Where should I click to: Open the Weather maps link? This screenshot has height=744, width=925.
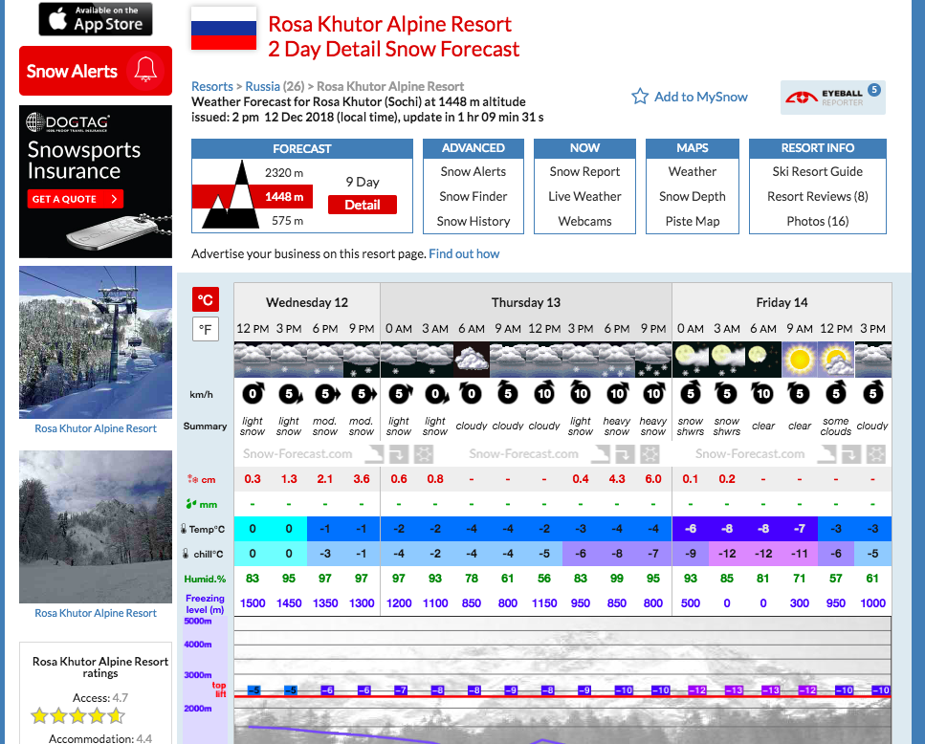pos(693,171)
